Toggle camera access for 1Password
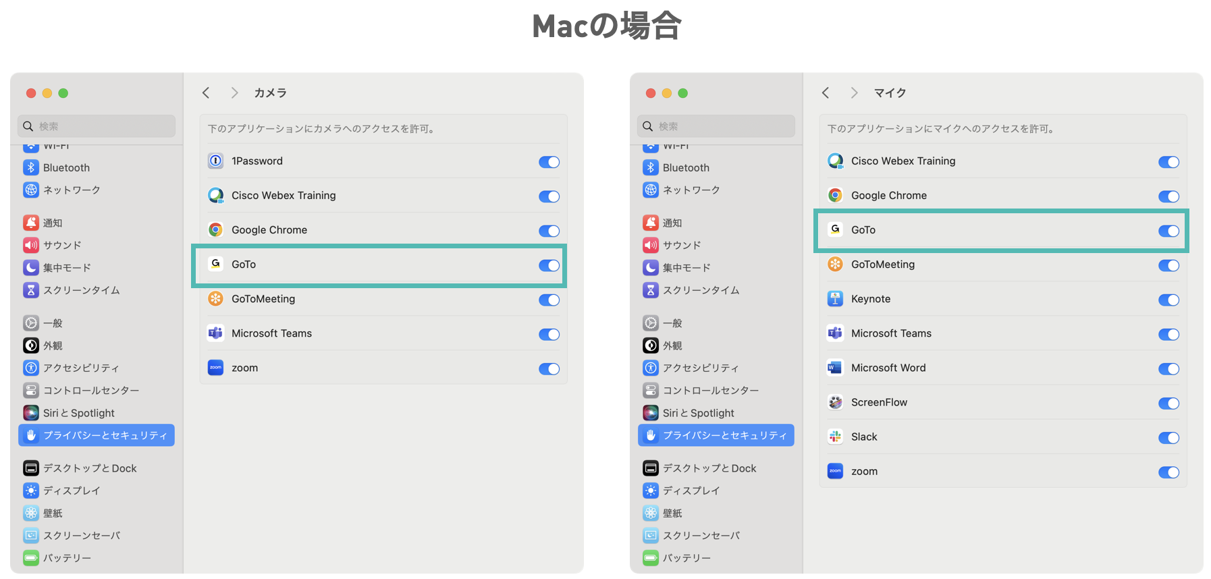Screen dimensions: 1211x579 (549, 162)
